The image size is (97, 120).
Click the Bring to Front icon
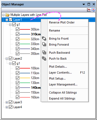(44, 39)
